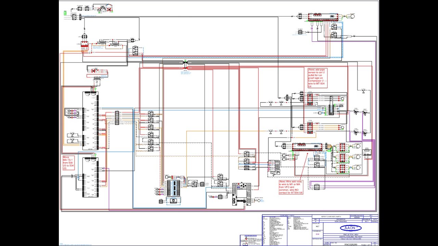Click the 'FAULT DETECTION ECON' title line
Screen dimensions: 438x246
[x=350, y=239]
